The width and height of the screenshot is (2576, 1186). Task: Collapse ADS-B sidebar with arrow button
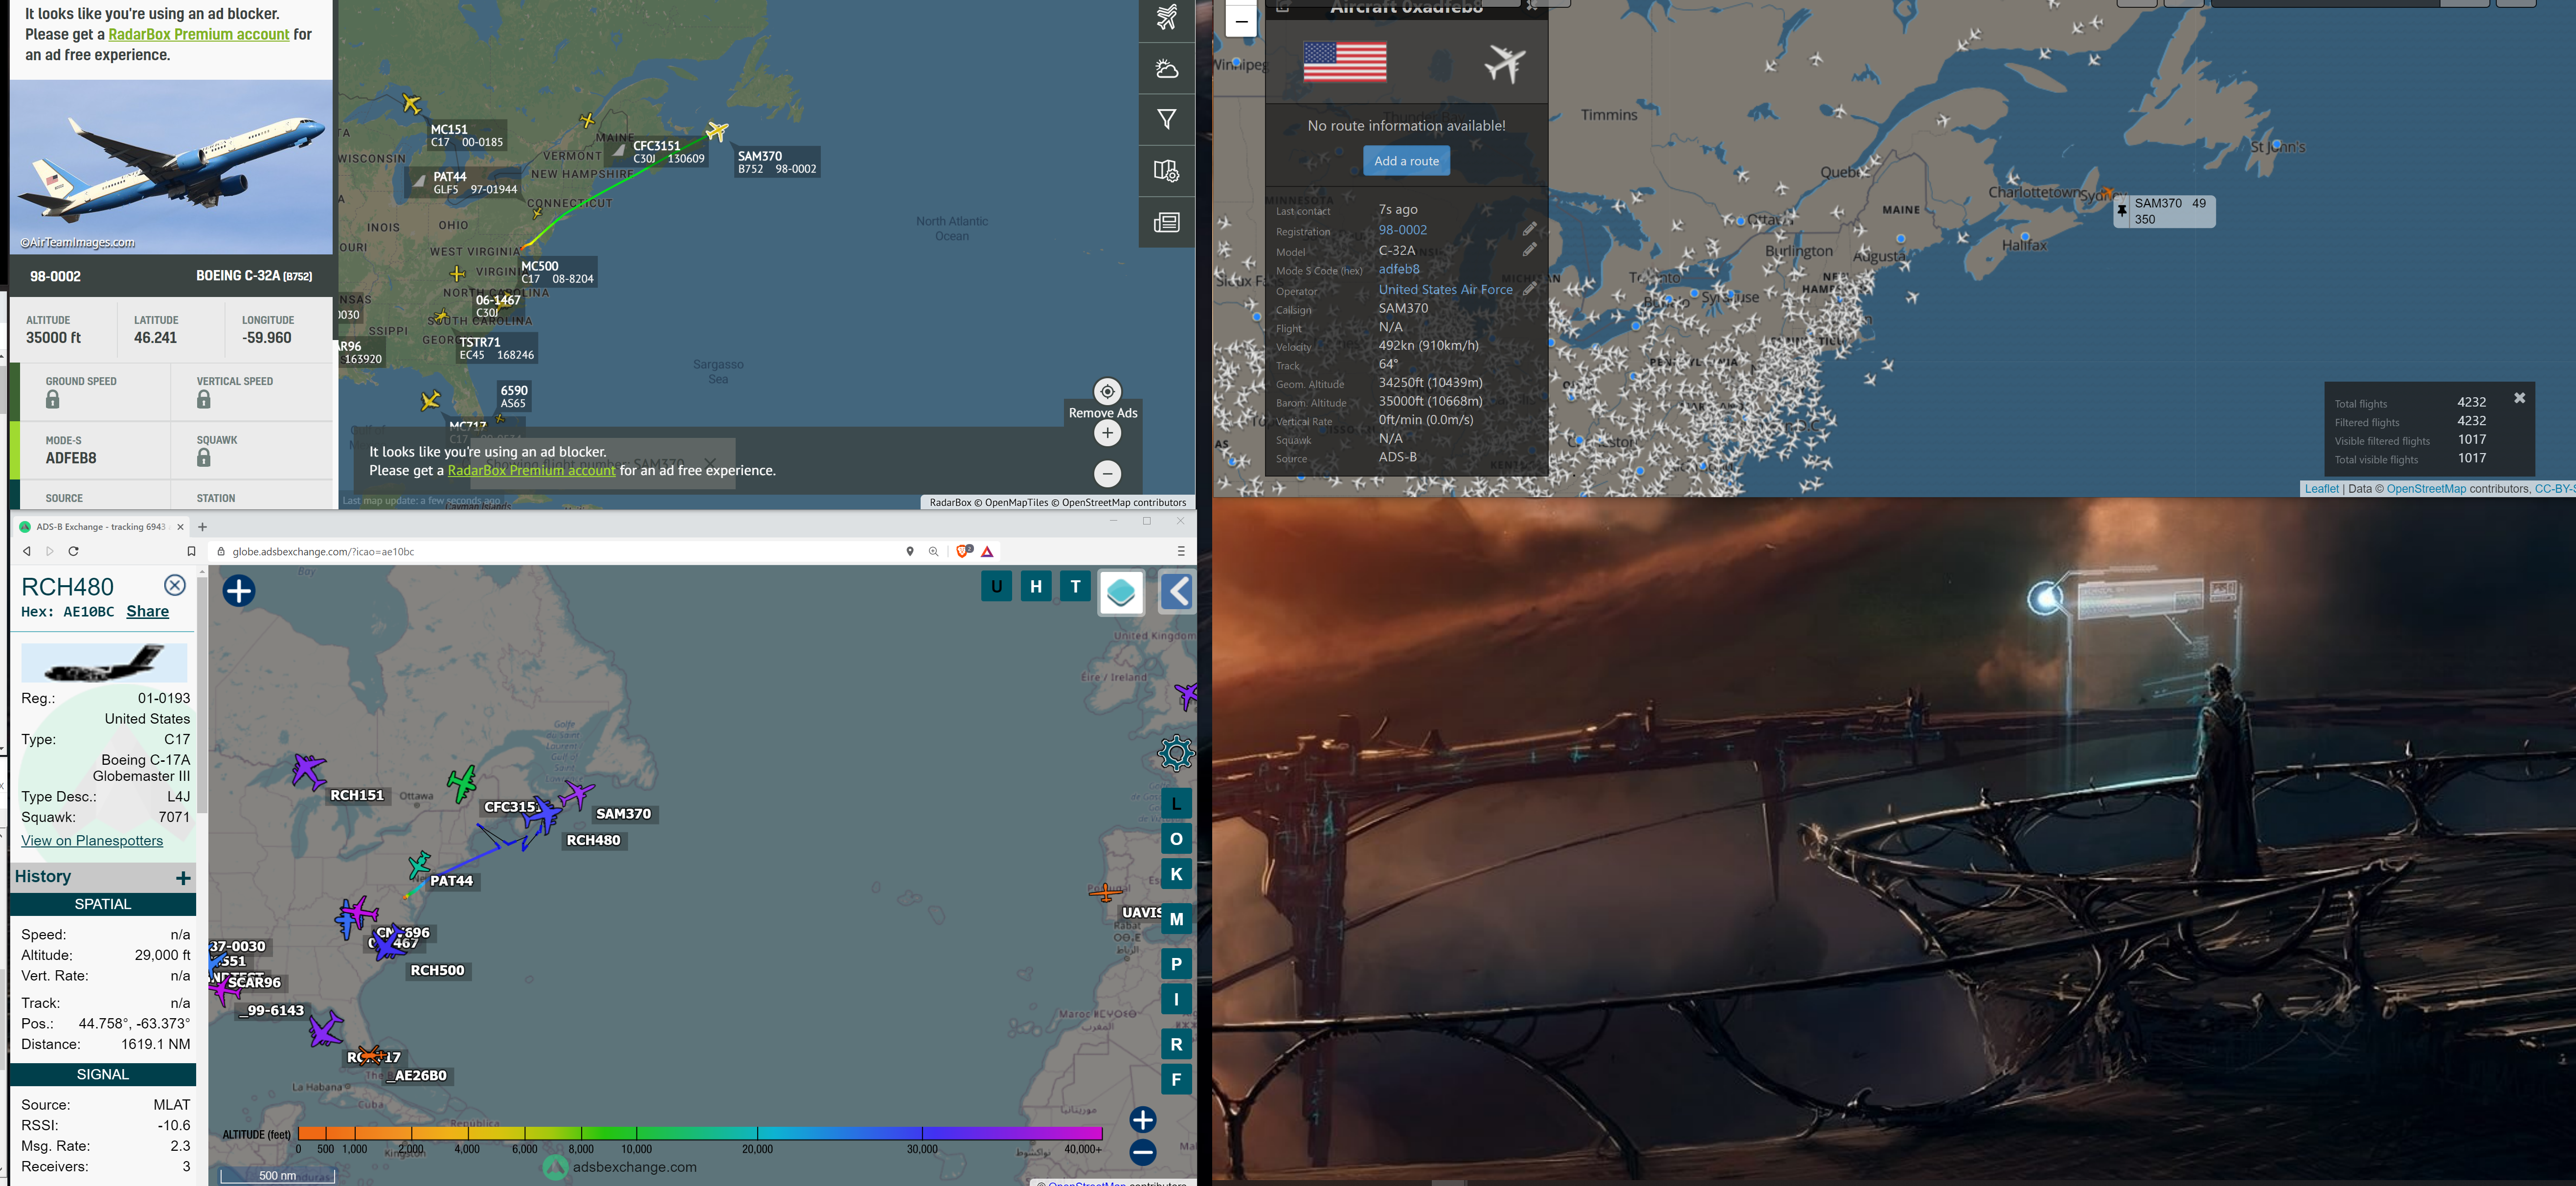[x=1177, y=591]
